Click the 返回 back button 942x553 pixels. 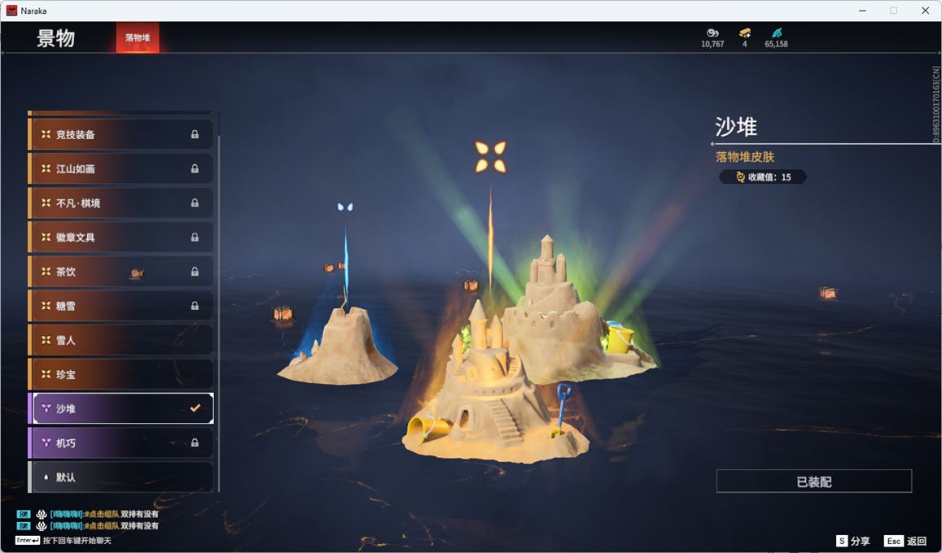pos(905,541)
